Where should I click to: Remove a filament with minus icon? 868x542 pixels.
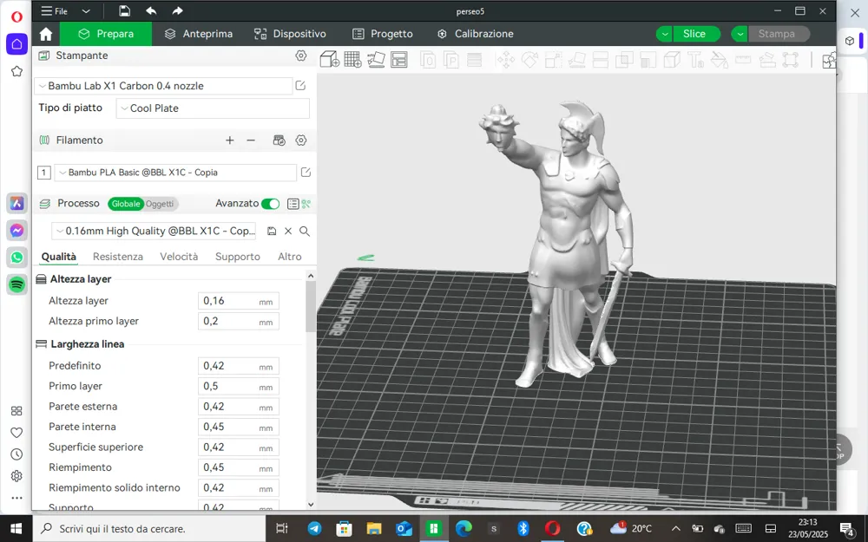click(x=251, y=140)
